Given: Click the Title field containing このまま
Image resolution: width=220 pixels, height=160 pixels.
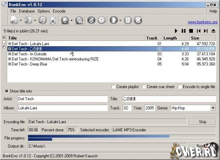Looking at the screenshot, I should tap(169, 99).
